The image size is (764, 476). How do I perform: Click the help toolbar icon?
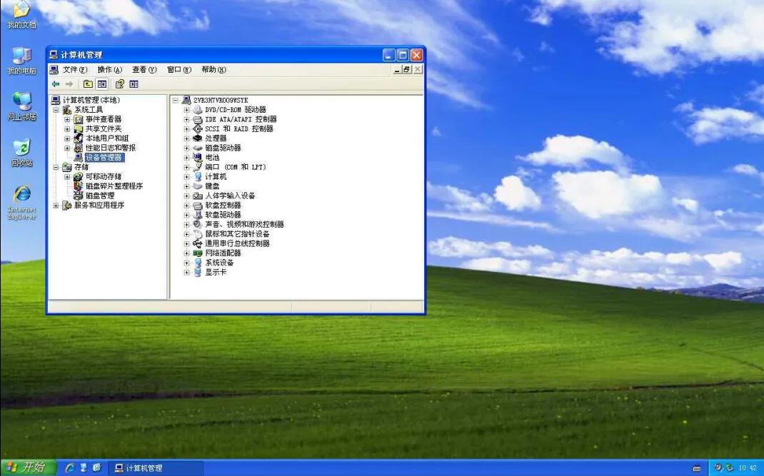(x=119, y=83)
